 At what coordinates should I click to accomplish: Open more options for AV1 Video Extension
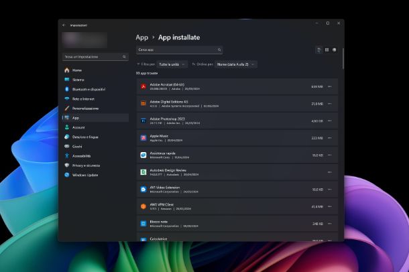[330, 190]
